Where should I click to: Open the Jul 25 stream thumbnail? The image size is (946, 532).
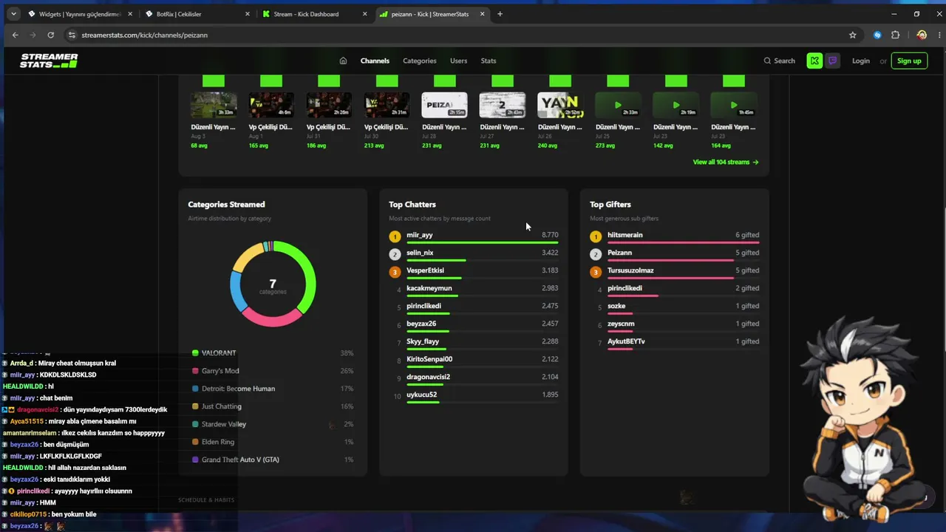pos(618,105)
